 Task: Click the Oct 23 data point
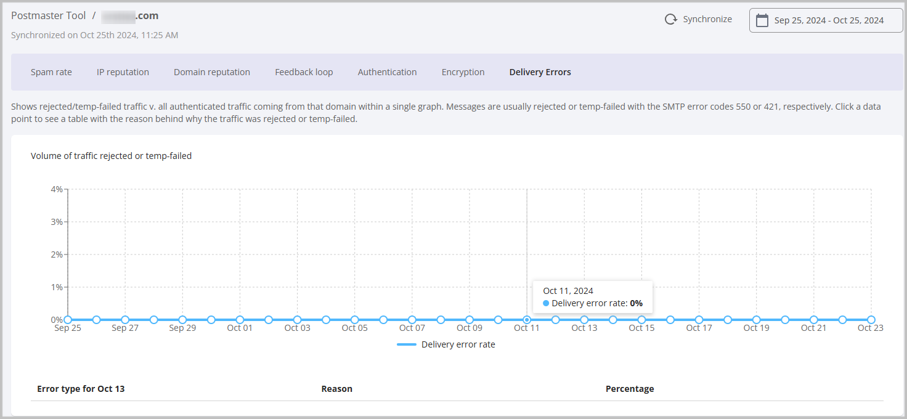[x=871, y=320]
